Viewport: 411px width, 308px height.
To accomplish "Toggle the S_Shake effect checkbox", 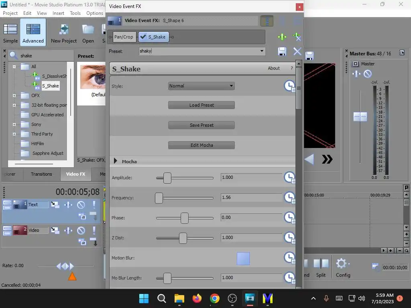I will tap(143, 37).
